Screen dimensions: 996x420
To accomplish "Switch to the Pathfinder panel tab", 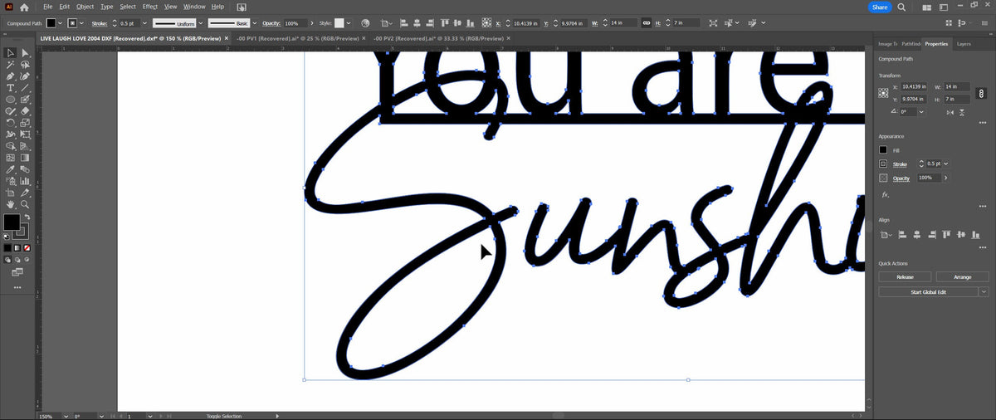I will point(911,43).
